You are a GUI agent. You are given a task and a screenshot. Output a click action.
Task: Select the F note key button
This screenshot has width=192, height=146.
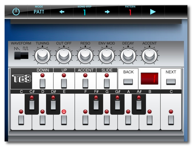85,120
